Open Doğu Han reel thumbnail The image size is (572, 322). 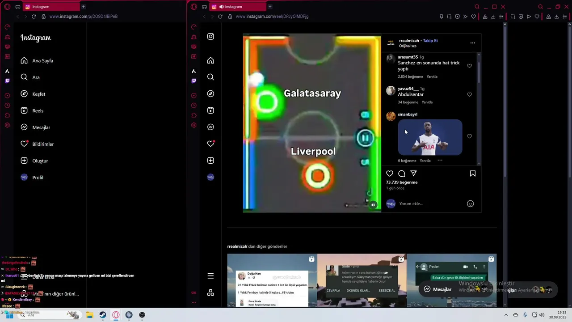pyautogui.click(x=272, y=280)
